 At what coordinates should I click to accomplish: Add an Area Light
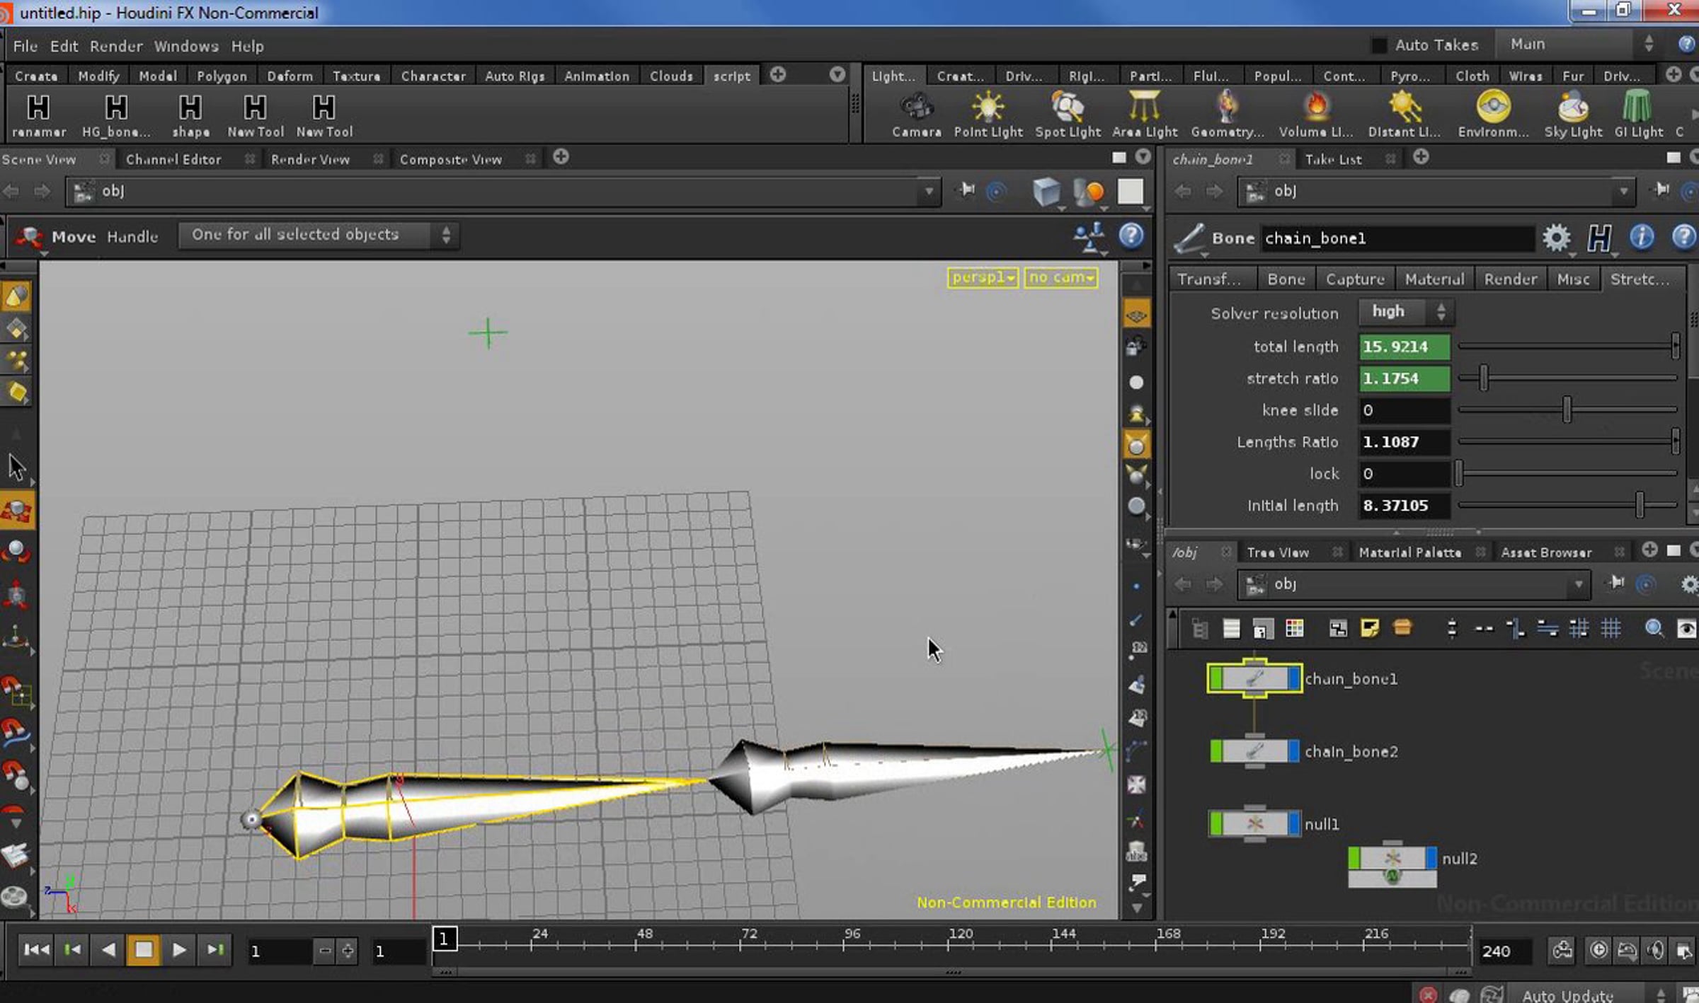[1145, 115]
